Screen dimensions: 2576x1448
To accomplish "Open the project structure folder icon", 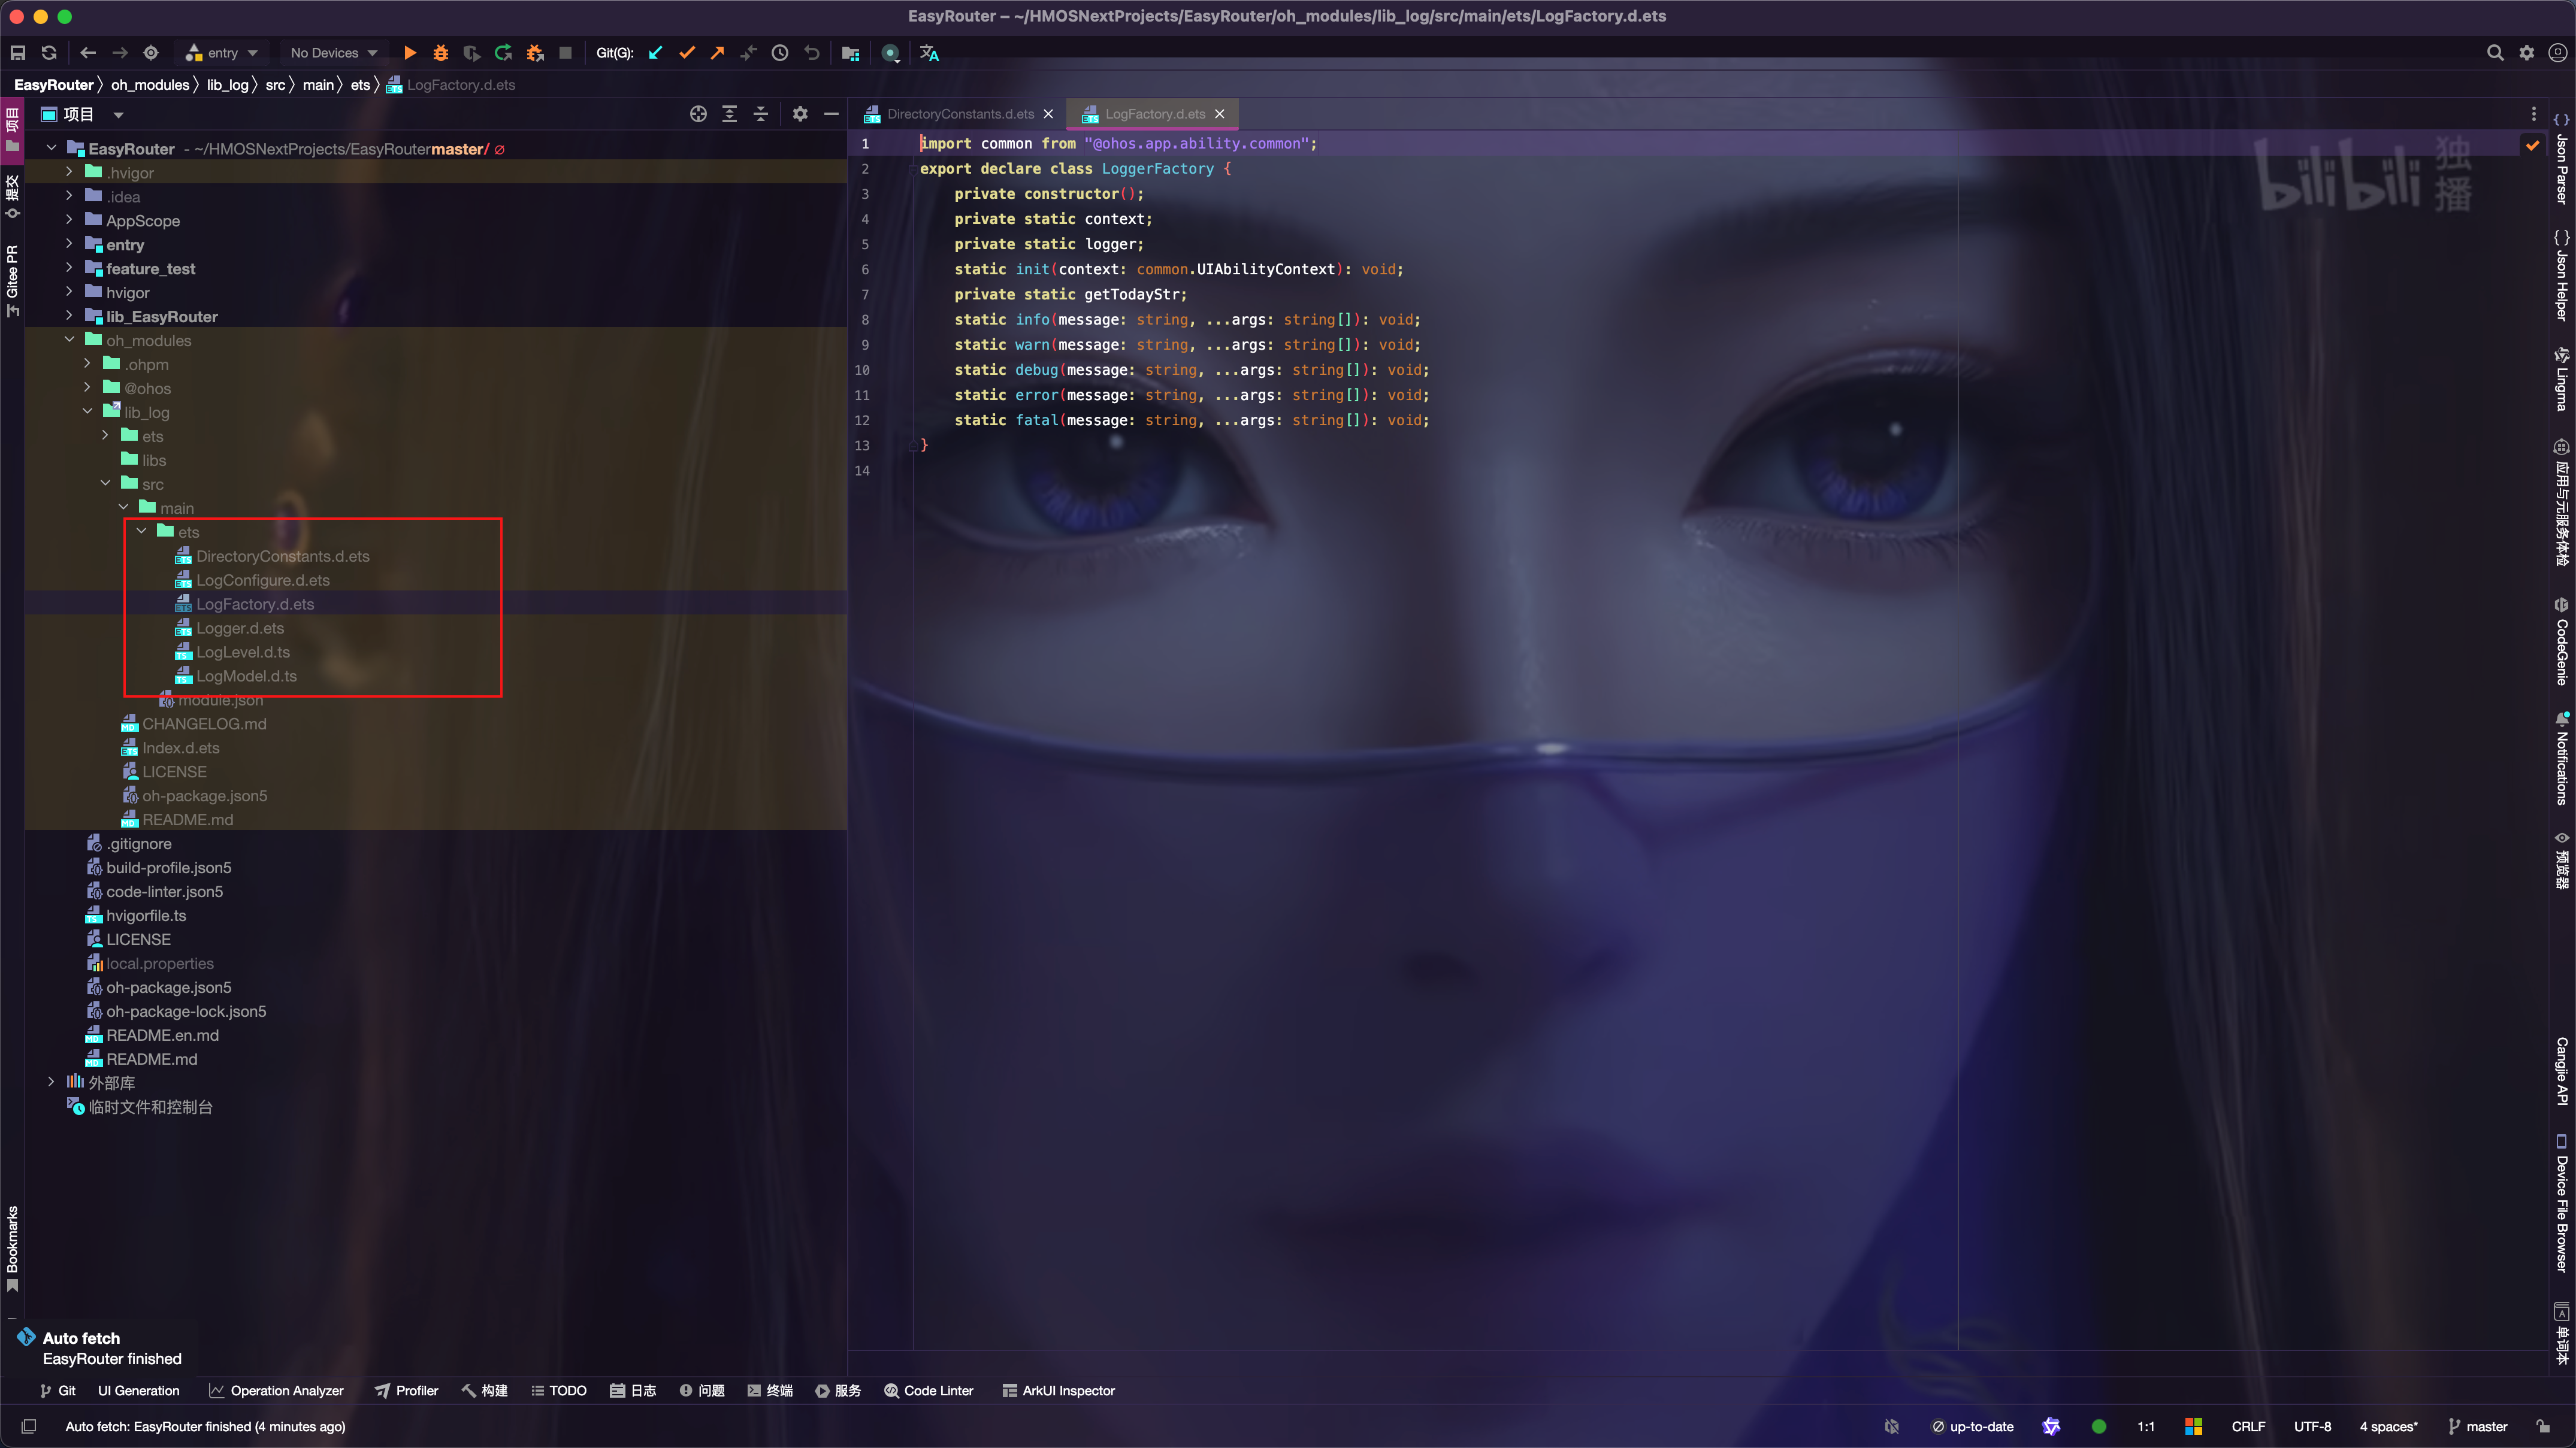I will click(851, 53).
